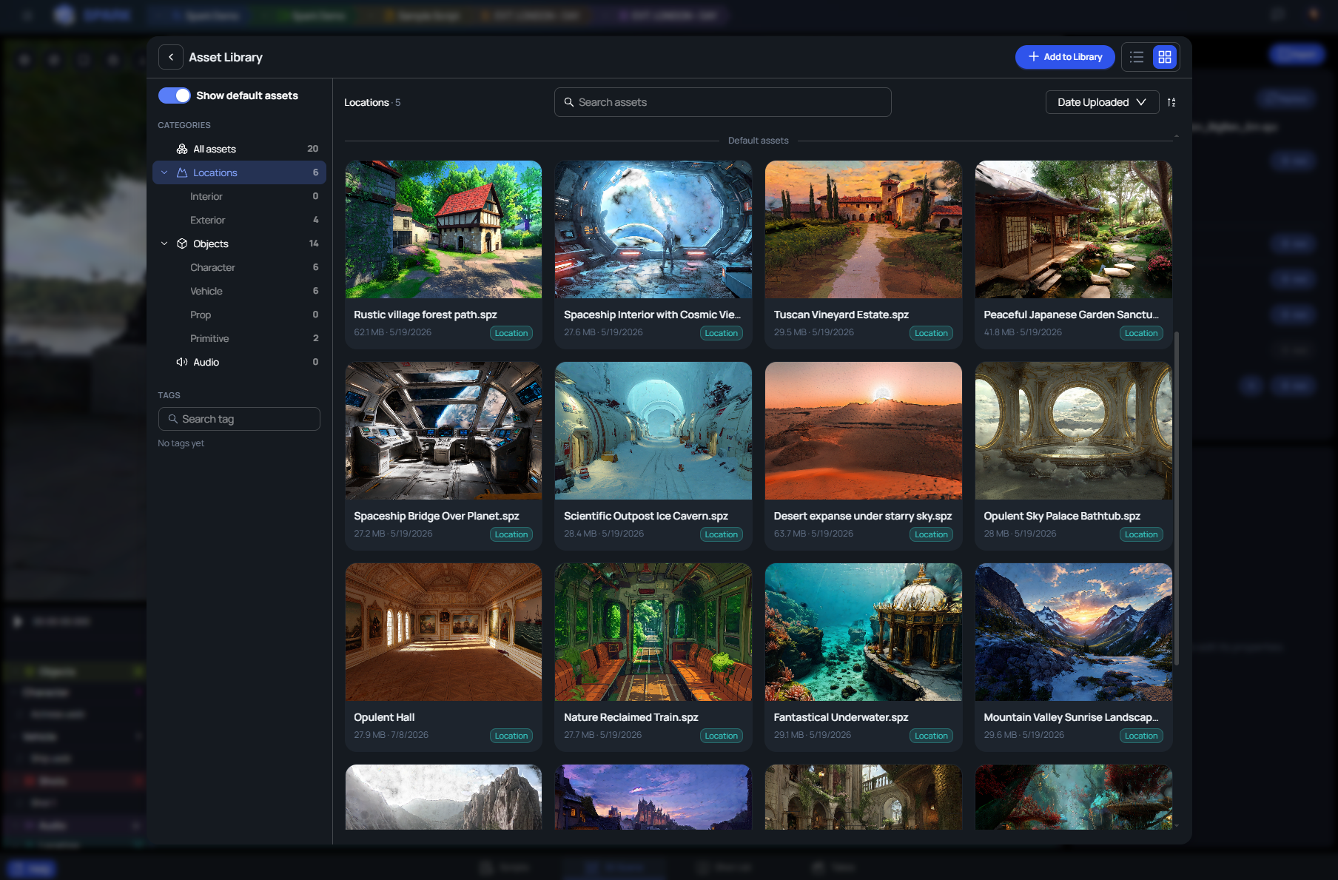
Task: Select the Exterior subcategory
Action: pyautogui.click(x=239, y=220)
